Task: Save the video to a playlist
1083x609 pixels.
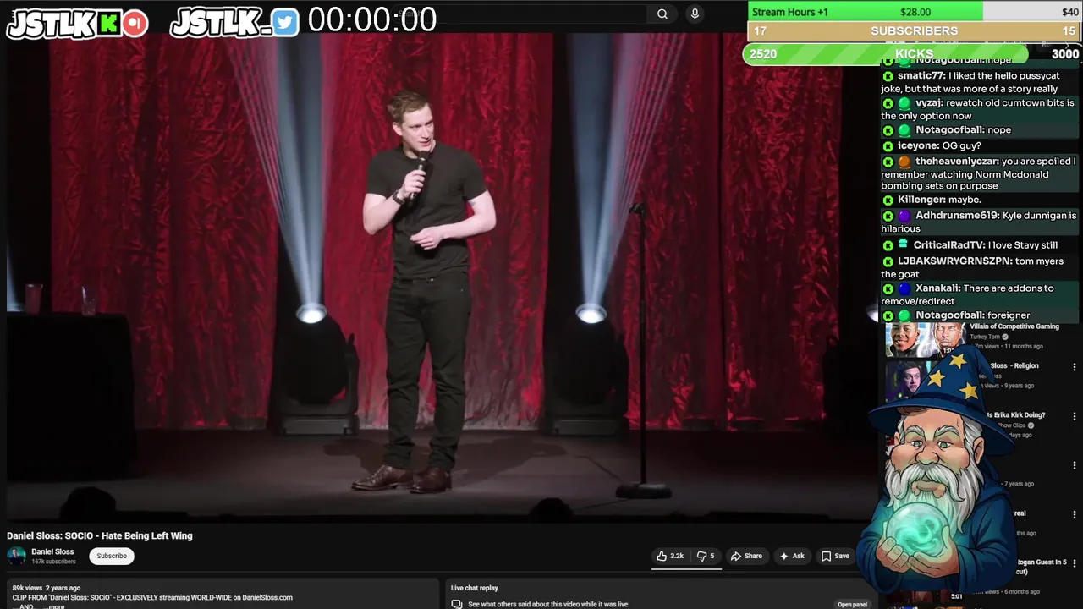Action: [835, 556]
